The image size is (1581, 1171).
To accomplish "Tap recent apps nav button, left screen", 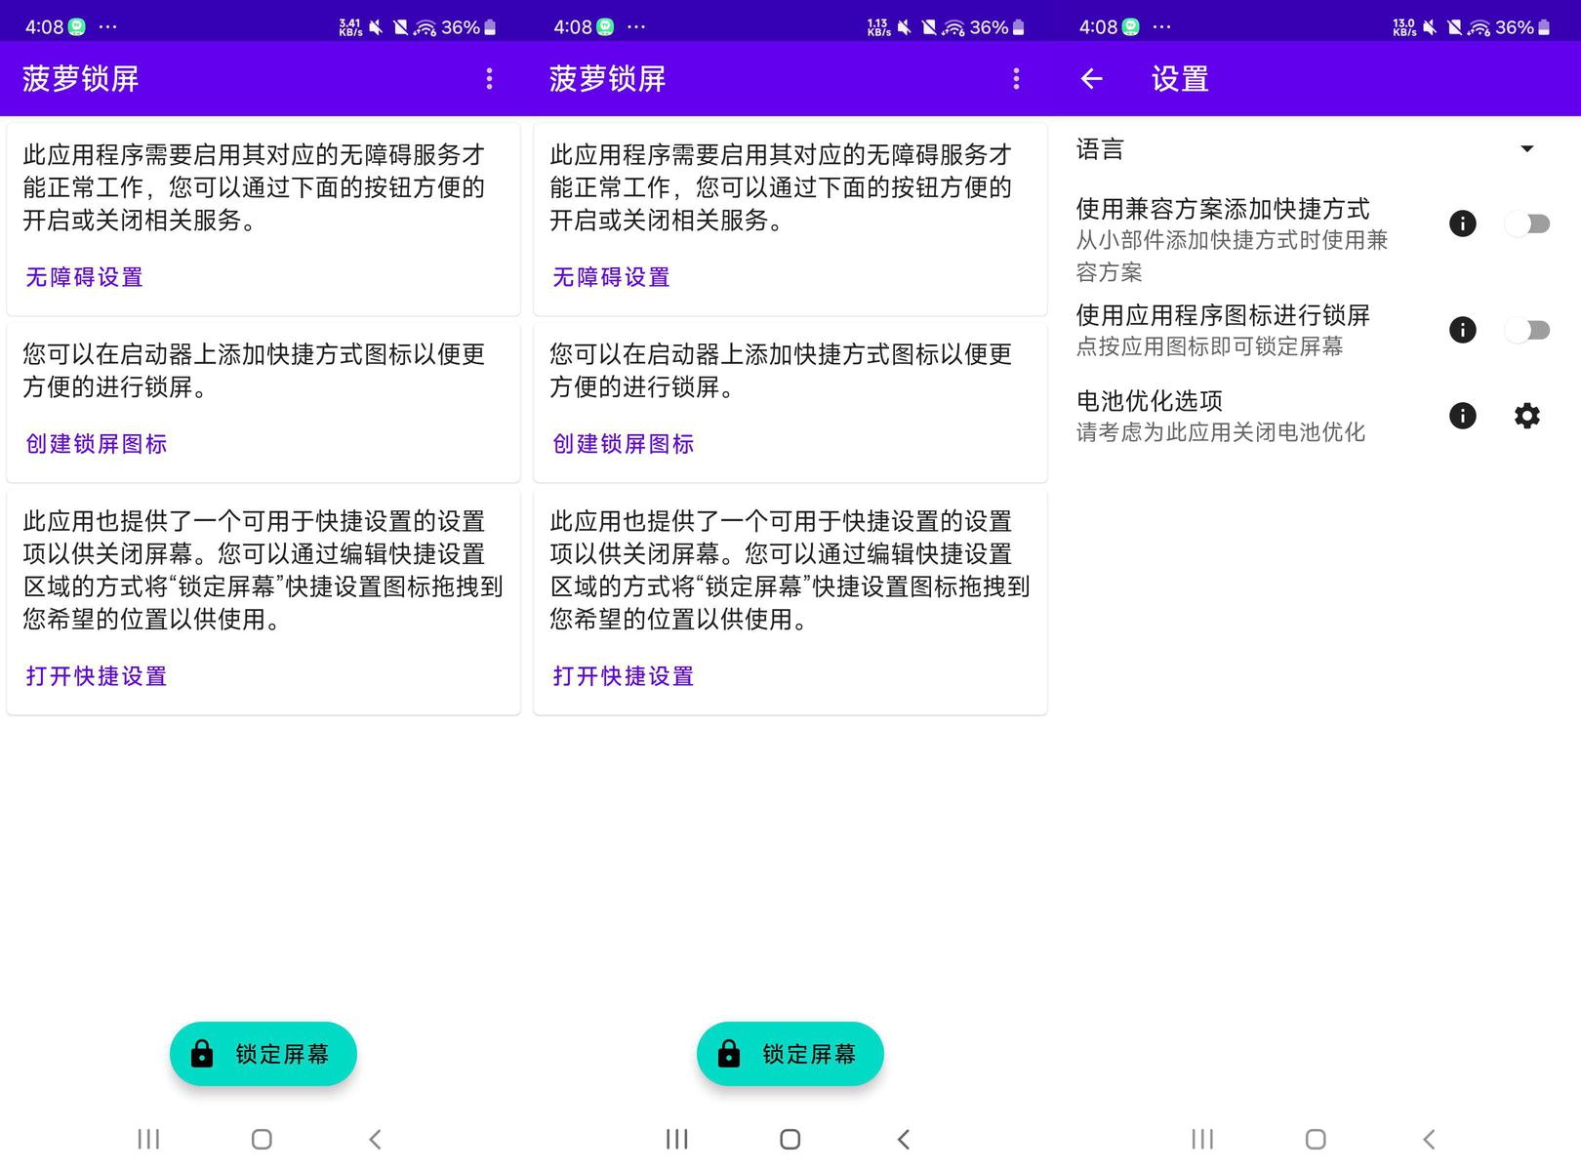I will coord(148,1139).
